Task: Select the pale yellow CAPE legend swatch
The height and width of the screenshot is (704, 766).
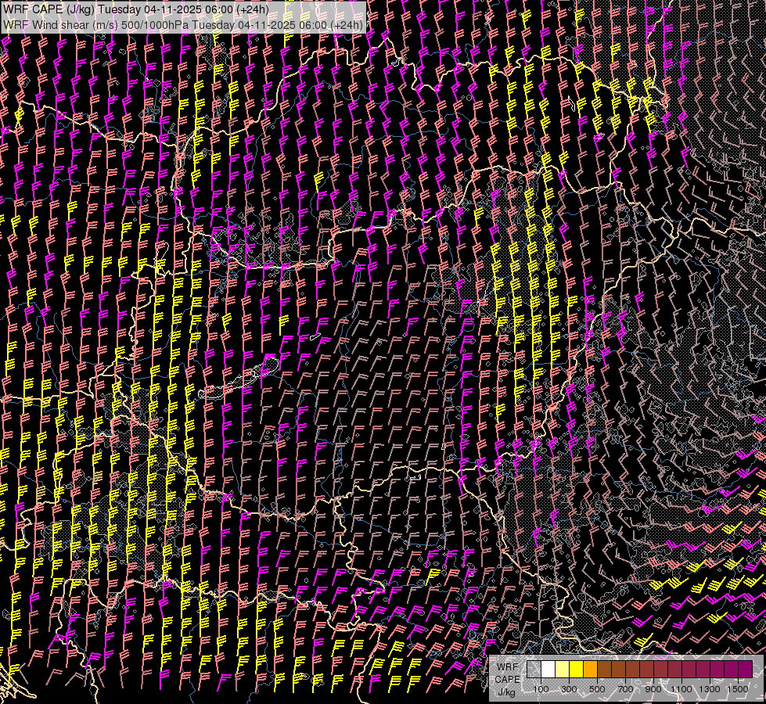Action: (x=562, y=670)
